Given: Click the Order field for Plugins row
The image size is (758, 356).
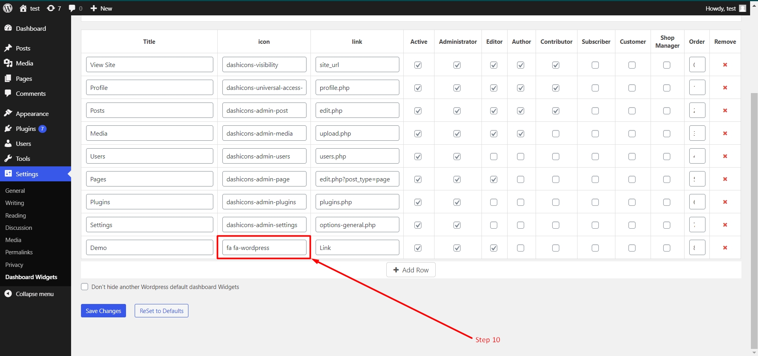Looking at the screenshot, I should 697,202.
